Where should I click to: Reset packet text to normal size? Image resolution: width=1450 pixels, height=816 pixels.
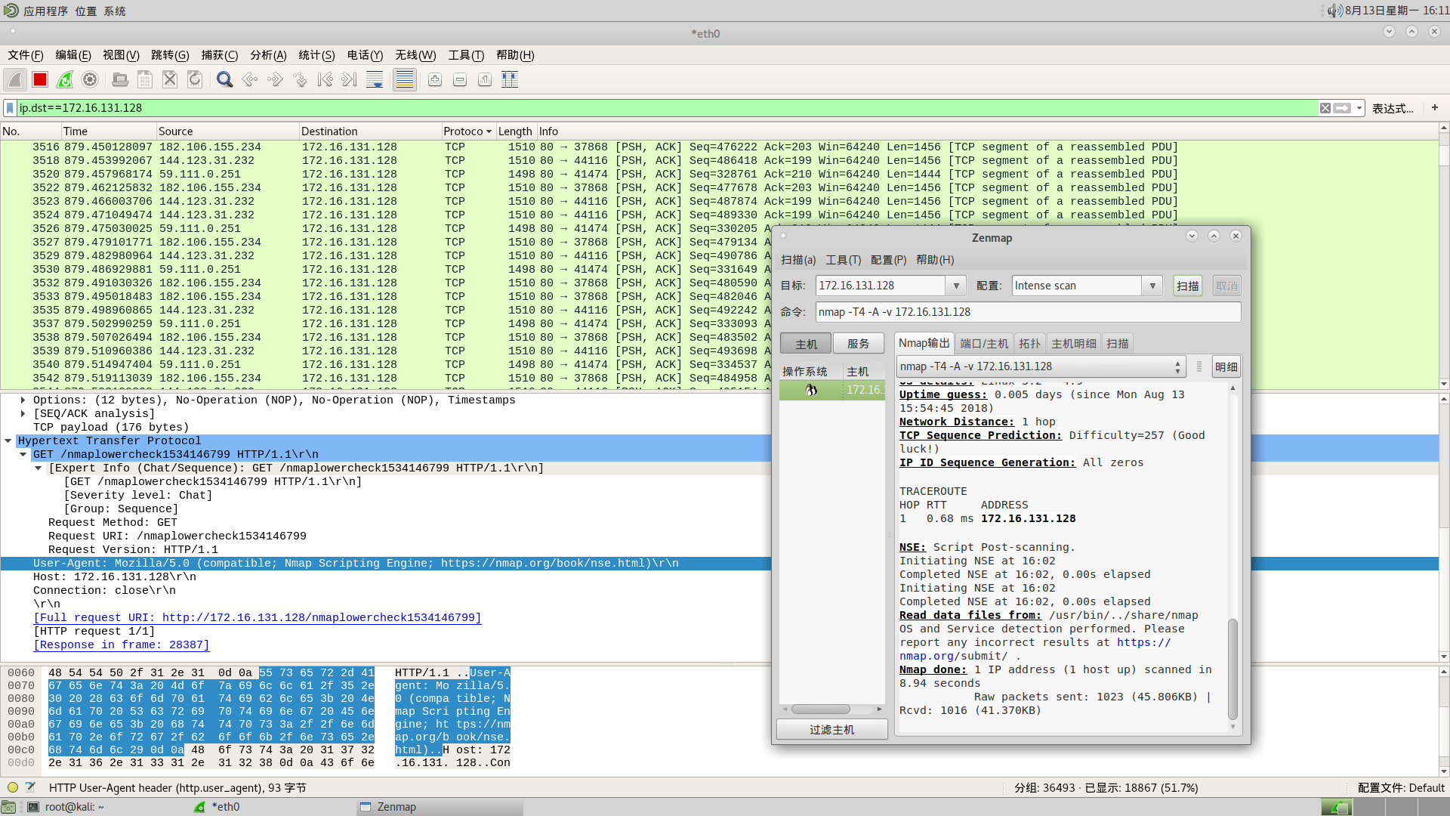[485, 79]
